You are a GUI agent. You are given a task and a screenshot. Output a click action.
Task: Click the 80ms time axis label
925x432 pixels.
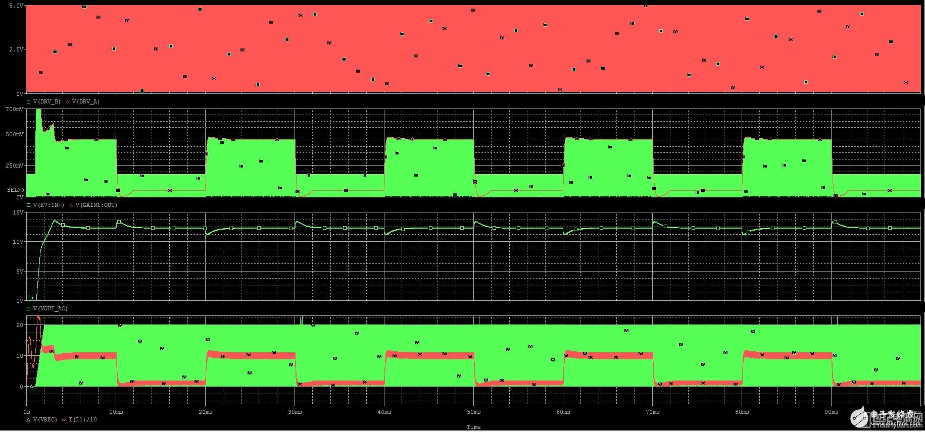click(x=742, y=412)
